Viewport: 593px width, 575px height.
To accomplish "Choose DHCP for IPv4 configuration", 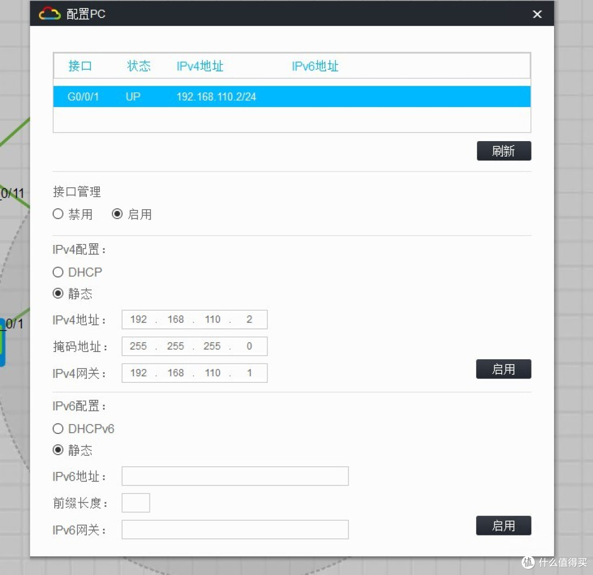I will point(58,272).
